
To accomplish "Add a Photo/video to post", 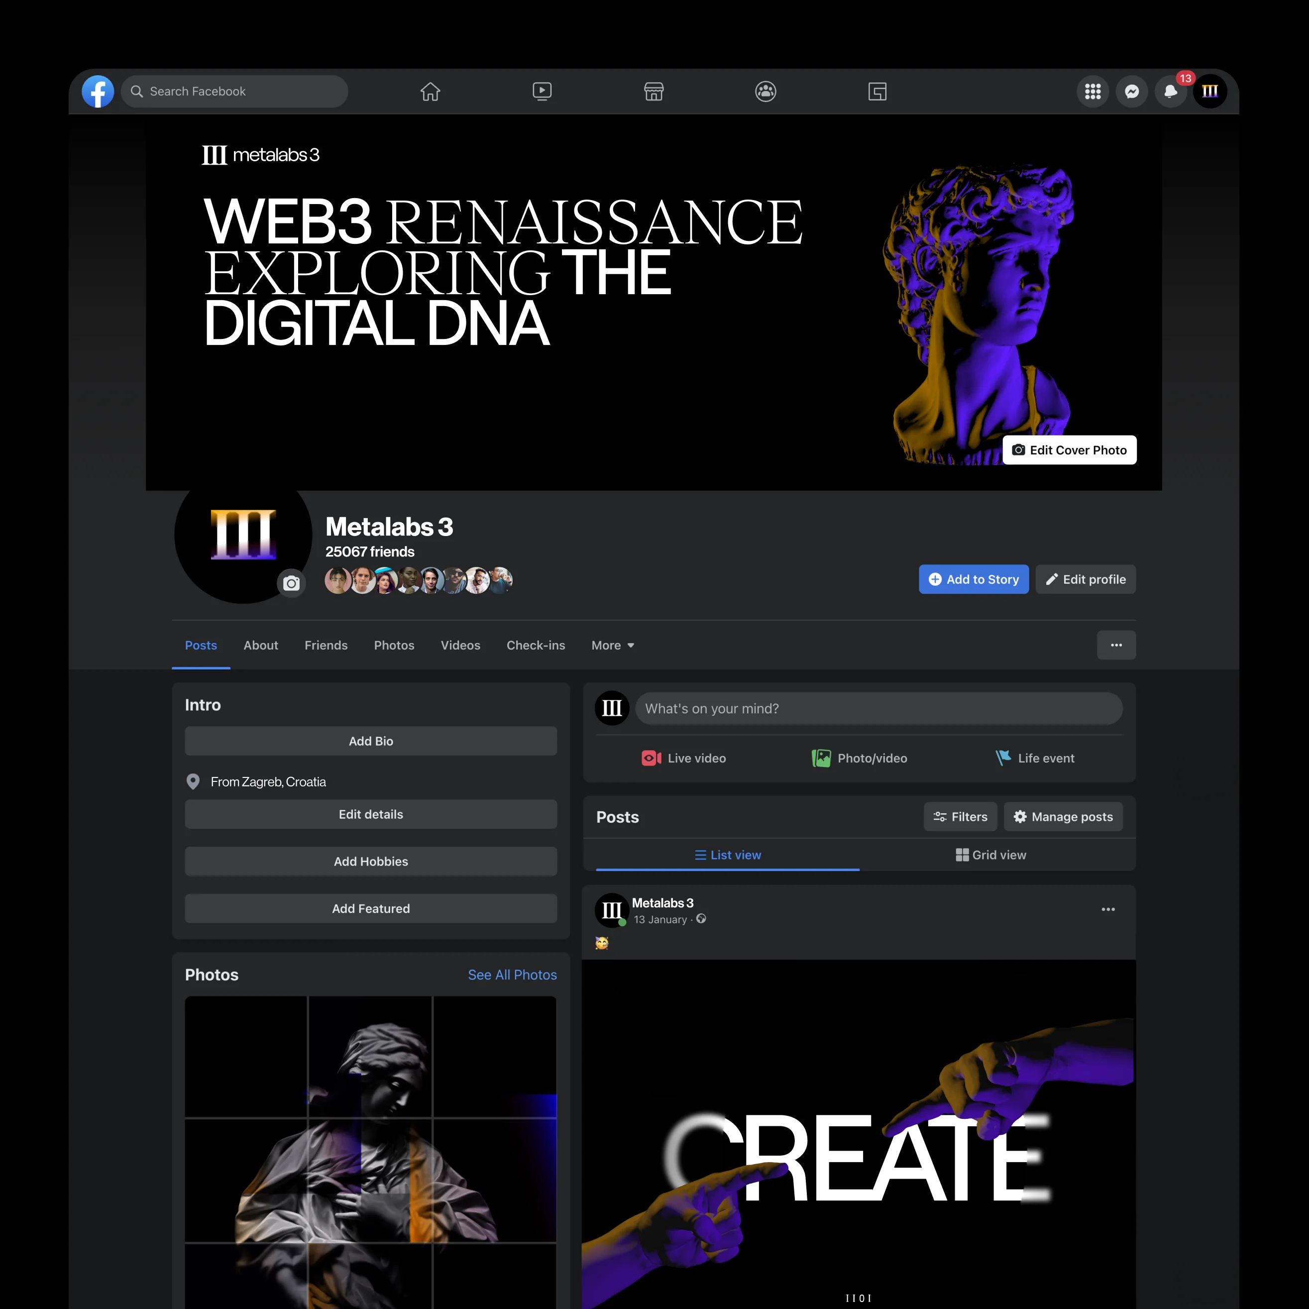I will [x=859, y=758].
